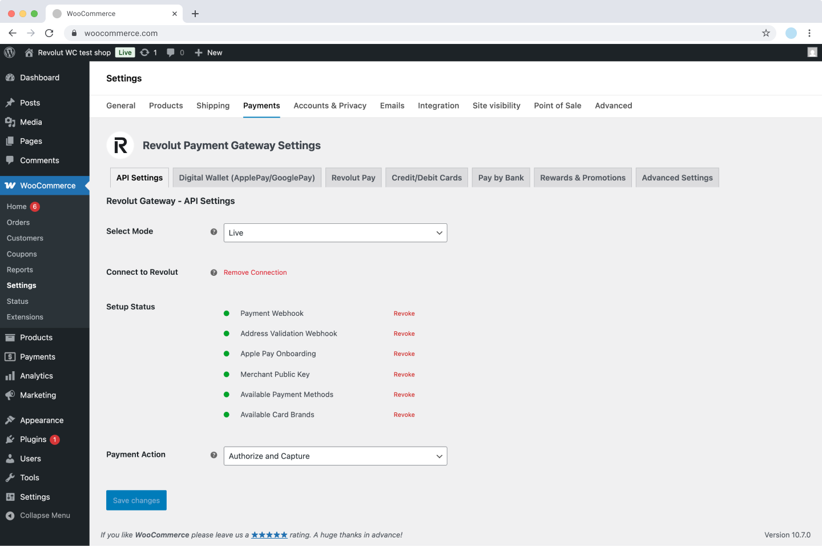Open Extensions in the WooCommerce submenu
This screenshot has height=546, width=822.
pyautogui.click(x=25, y=317)
